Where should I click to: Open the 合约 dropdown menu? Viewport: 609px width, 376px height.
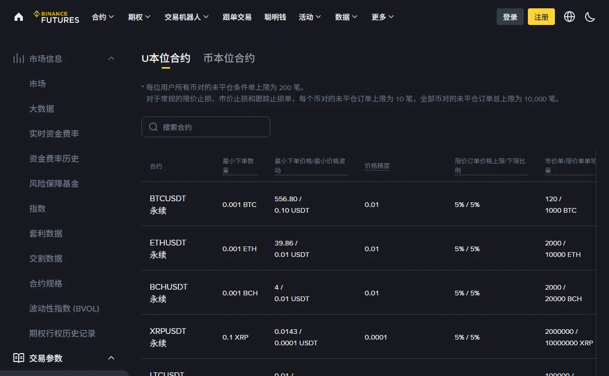(x=103, y=17)
